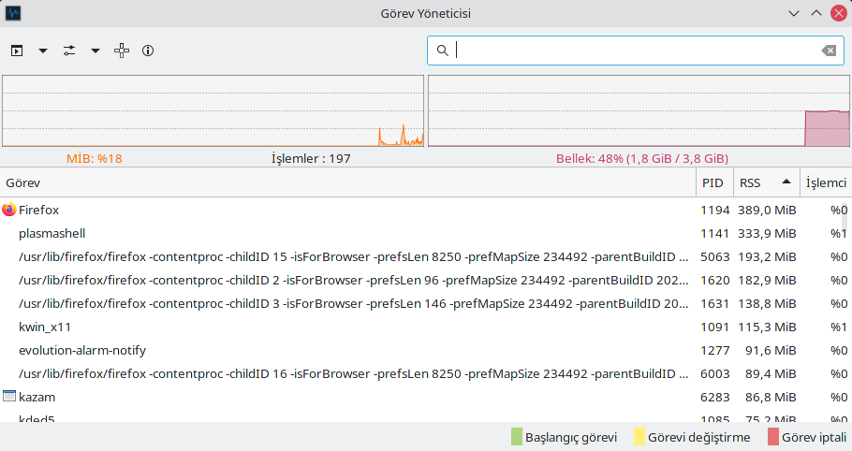Click the memory usage history graph
Viewport: 852px width, 451px height.
(639, 110)
